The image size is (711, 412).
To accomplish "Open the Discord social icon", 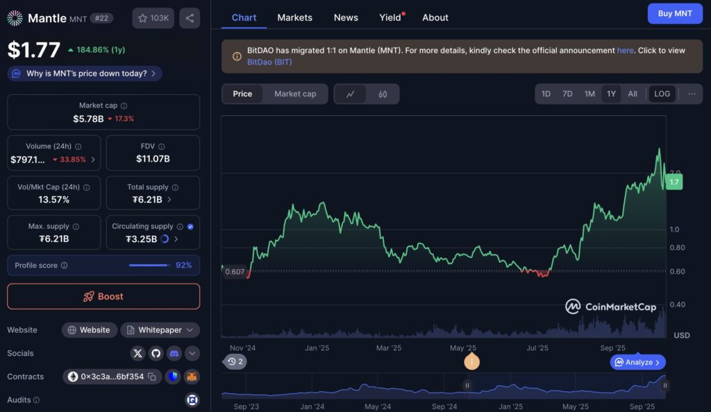I will coord(174,353).
